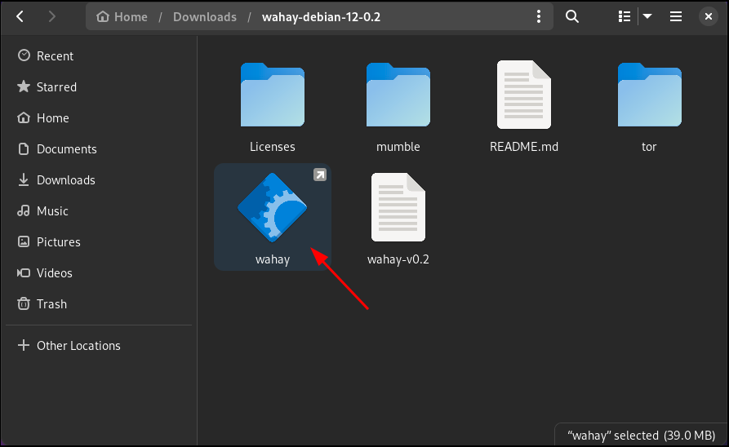
Task: Open Starred in the sidebar
Action: (x=56, y=87)
